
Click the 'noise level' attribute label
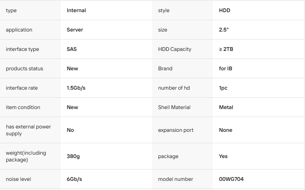point(19,179)
